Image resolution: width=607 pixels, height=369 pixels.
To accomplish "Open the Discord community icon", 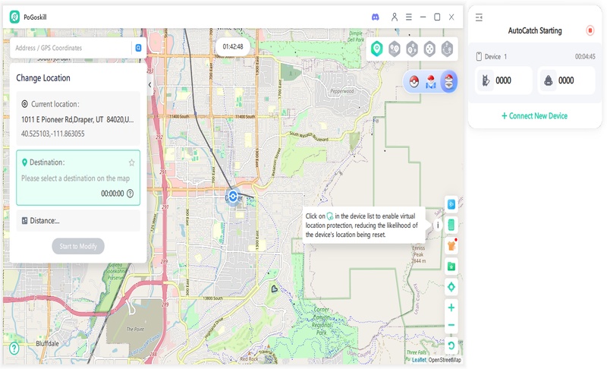I will click(376, 17).
